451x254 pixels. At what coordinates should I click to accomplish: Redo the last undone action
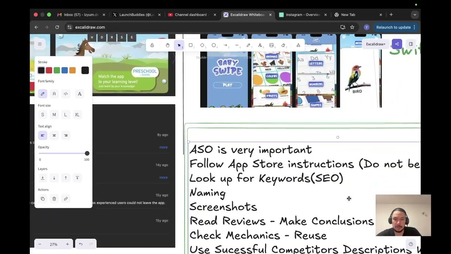[91, 244]
